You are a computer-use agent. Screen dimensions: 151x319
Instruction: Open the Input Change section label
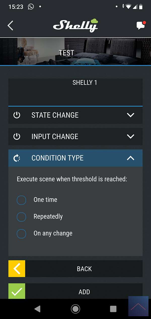click(x=55, y=136)
